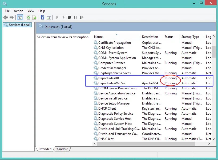
Task: Minimize the Services window
Action: pyautogui.click(x=194, y=3)
